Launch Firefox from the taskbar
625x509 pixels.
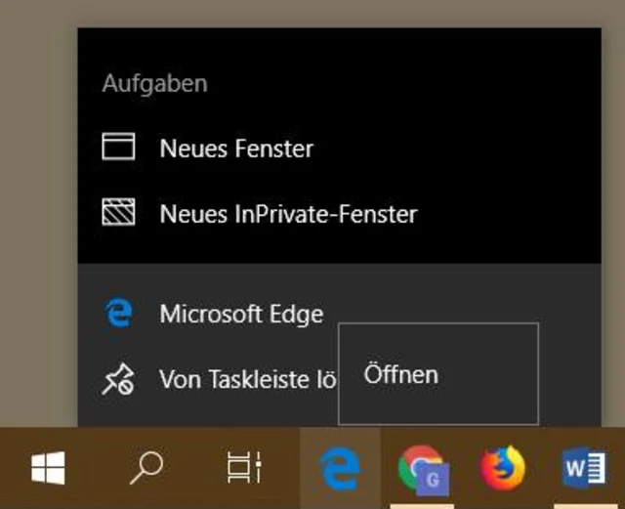pos(503,469)
